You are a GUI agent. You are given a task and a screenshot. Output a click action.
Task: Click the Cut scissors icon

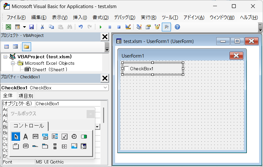[x=42, y=27]
